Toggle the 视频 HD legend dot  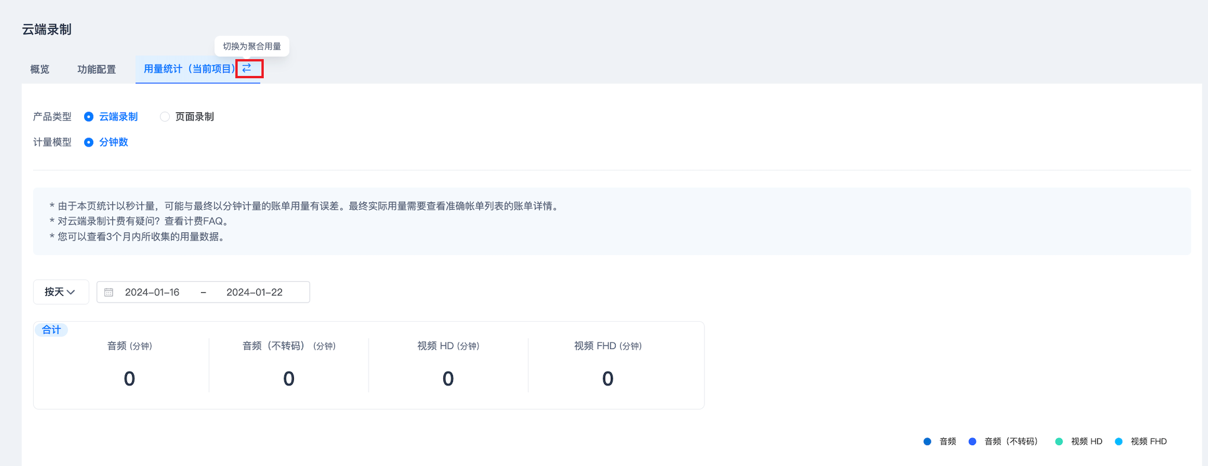(1059, 442)
